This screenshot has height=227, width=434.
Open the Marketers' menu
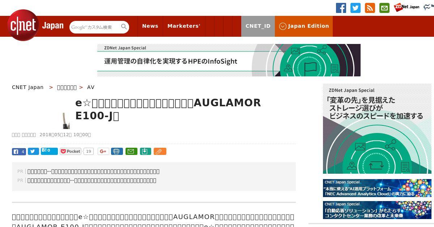184,26
